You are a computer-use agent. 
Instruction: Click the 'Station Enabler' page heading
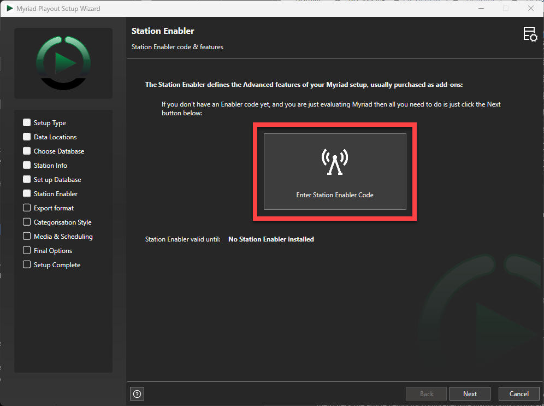point(163,31)
